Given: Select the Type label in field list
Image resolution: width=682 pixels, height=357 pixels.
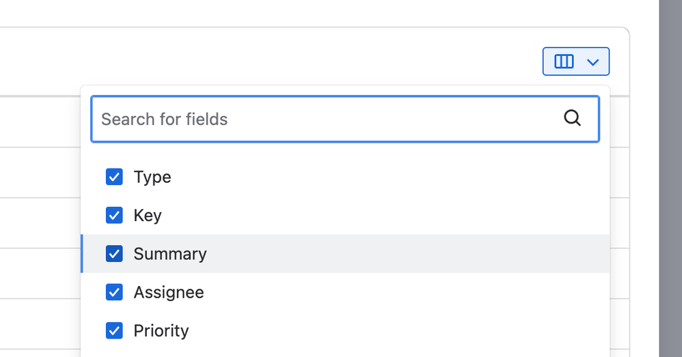Looking at the screenshot, I should click(152, 177).
